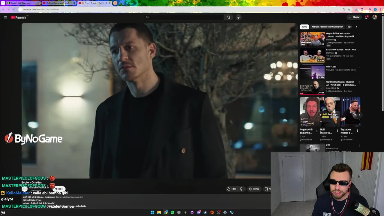Open options menu for Mix - Ceza

(x=359, y=67)
